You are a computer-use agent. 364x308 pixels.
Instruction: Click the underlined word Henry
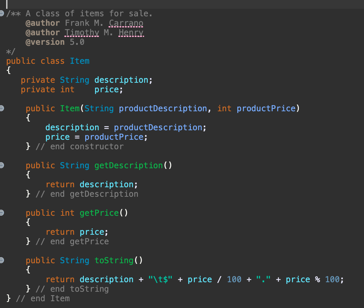[131, 33]
